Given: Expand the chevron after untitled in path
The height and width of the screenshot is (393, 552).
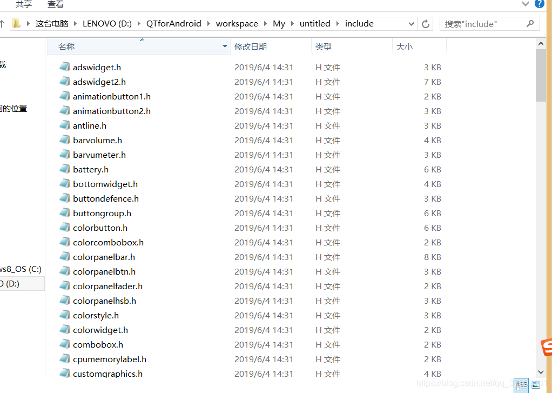Looking at the screenshot, I should pyautogui.click(x=338, y=24).
